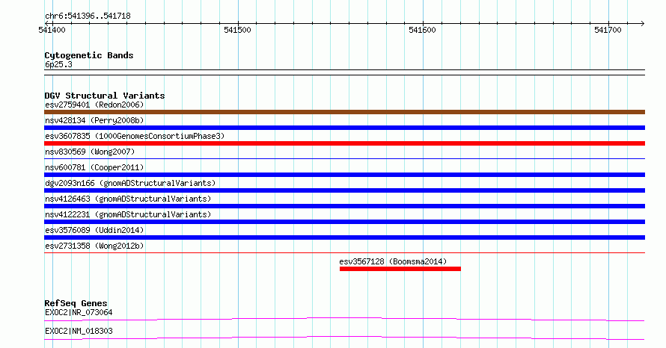Click the brown esv2759401 Redon2006 variant bar
This screenshot has width=666, height=348.
(x=344, y=112)
